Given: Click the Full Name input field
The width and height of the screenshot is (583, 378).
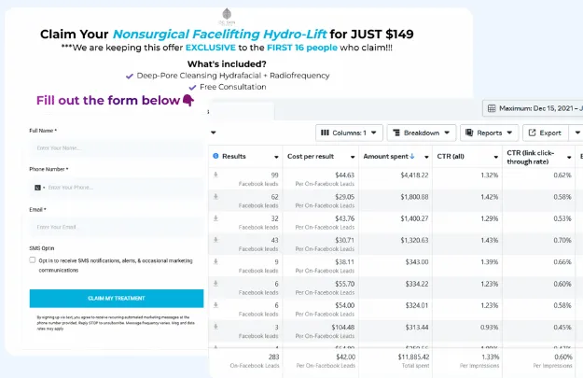Looking at the screenshot, I should (117, 148).
